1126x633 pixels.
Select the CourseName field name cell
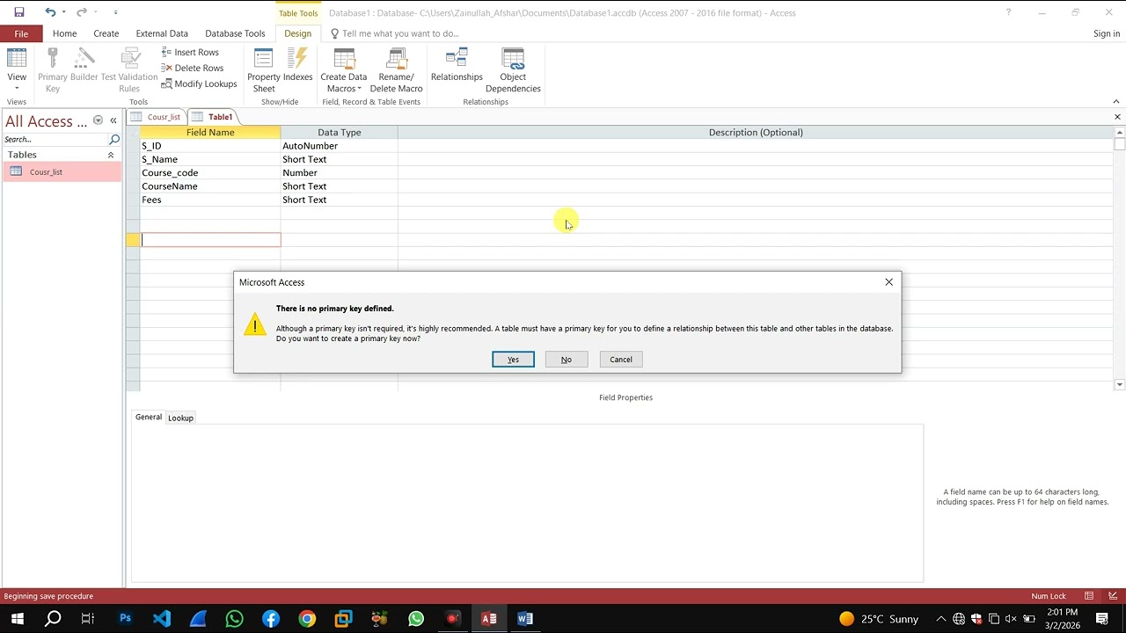point(210,186)
